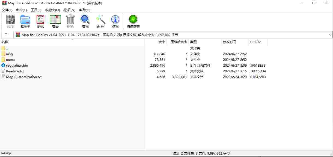The width and height of the screenshot is (333, 157).
Task: Click the 添加 (Add) toolbar icon
Action: [x=10, y=20]
